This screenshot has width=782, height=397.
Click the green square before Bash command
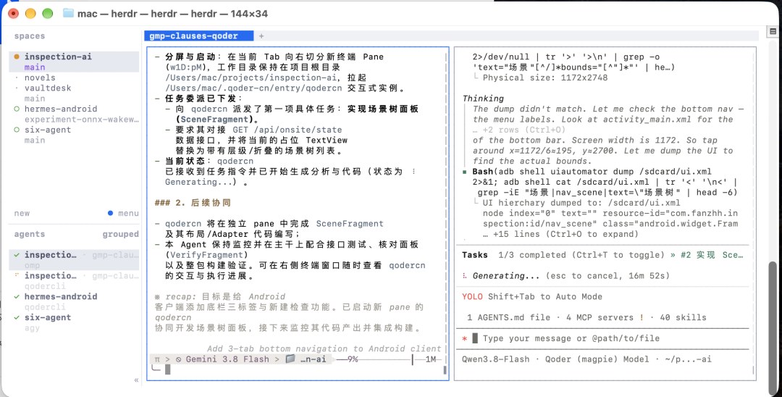pyautogui.click(x=465, y=172)
